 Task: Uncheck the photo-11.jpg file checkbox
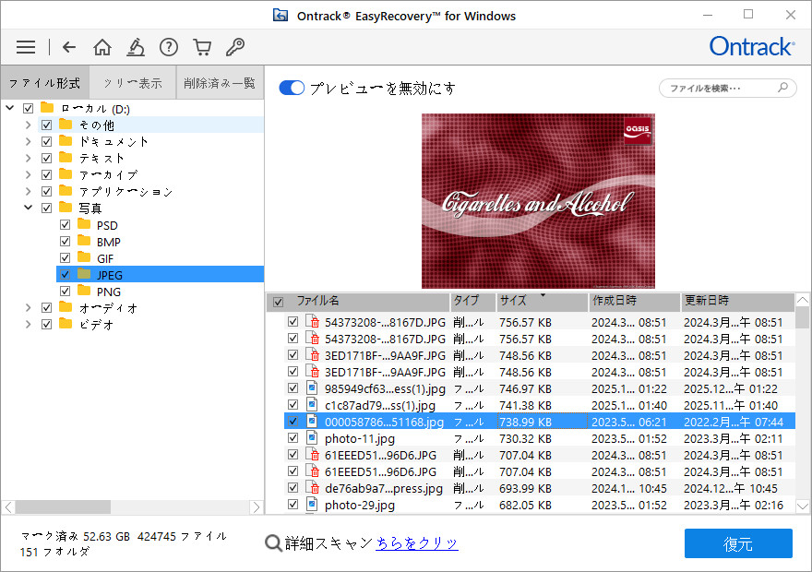click(x=293, y=439)
